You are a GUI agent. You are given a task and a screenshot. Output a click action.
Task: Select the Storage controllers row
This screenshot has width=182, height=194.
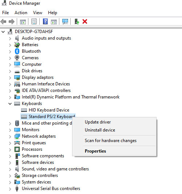[40, 175]
